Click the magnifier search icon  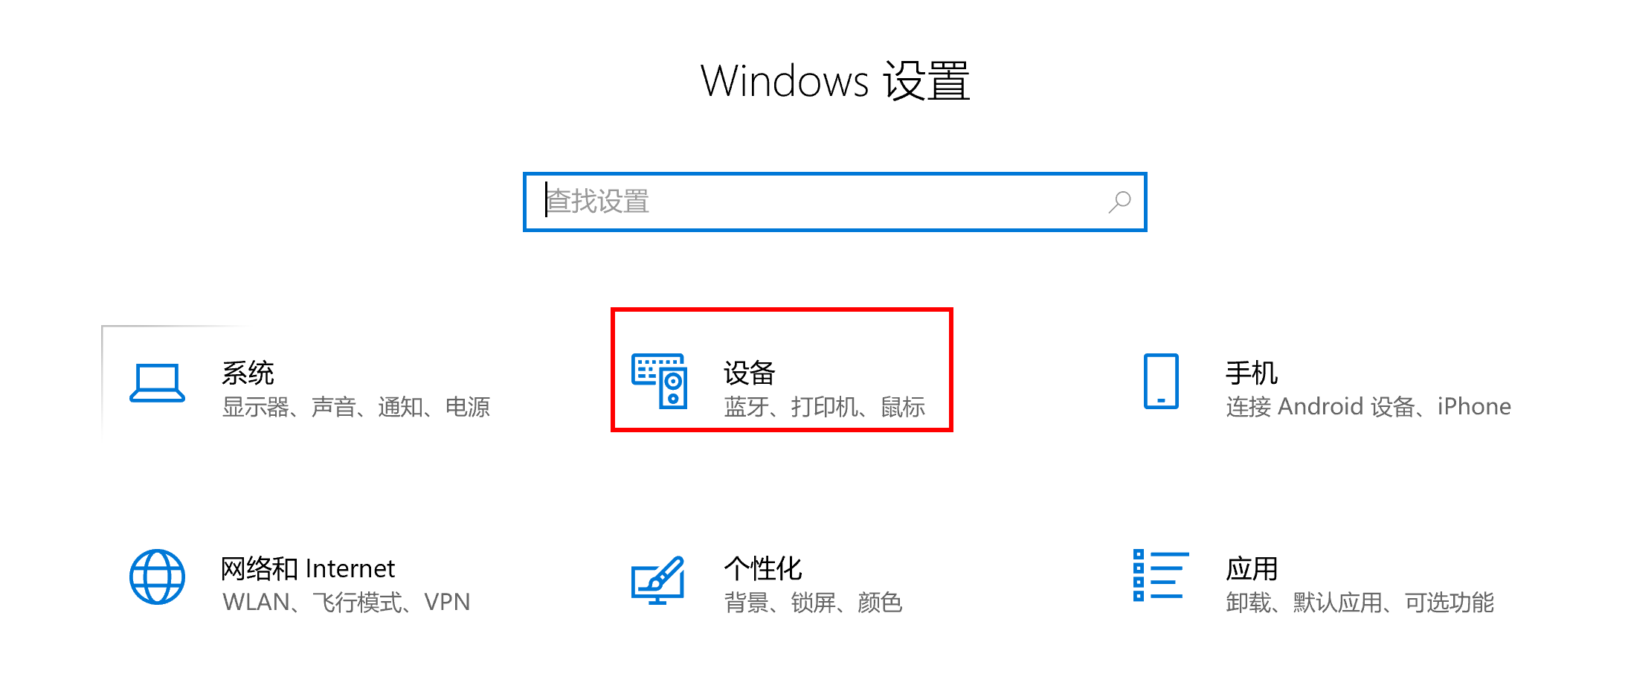click(x=1119, y=202)
